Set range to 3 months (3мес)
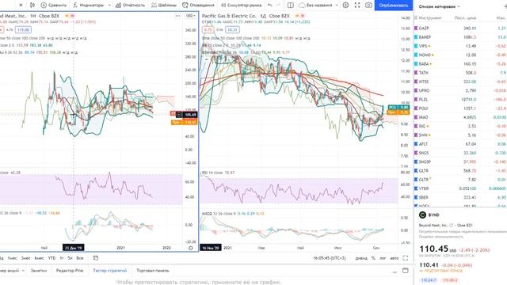Image resolution: width=507 pixels, height=285 pixels. click(25, 258)
